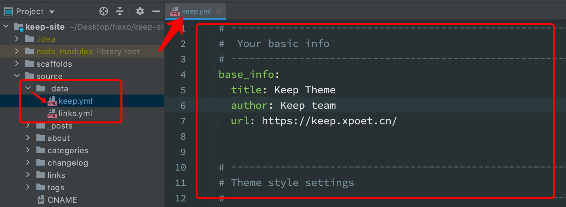Click the tags folder icon

tap(41, 187)
